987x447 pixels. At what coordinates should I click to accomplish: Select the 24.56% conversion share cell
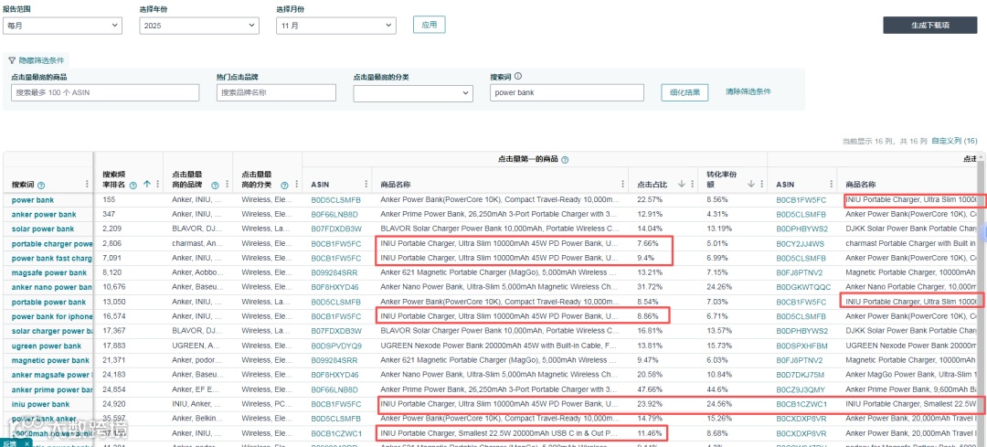719,404
